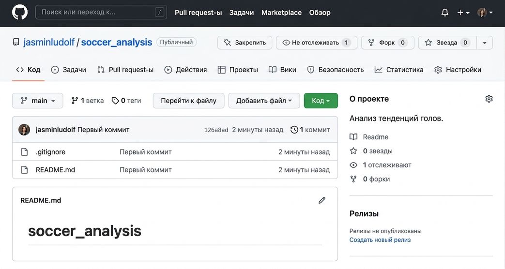
Task: Open the 0 звезды stargazers link
Action: pyautogui.click(x=371, y=151)
